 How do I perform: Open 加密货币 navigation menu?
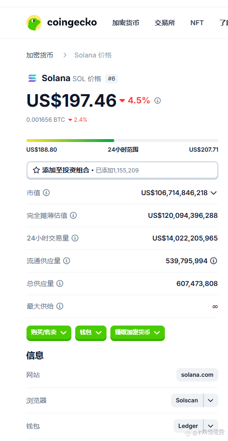125,23
